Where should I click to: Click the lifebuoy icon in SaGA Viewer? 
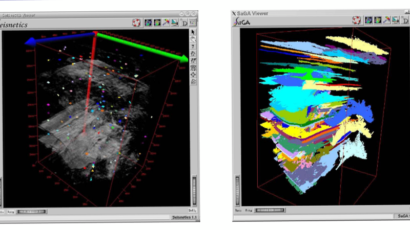[357, 20]
